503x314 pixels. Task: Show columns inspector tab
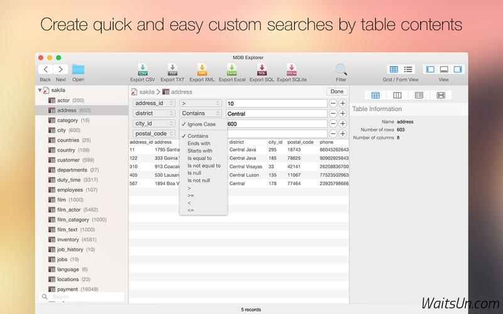[397, 95]
